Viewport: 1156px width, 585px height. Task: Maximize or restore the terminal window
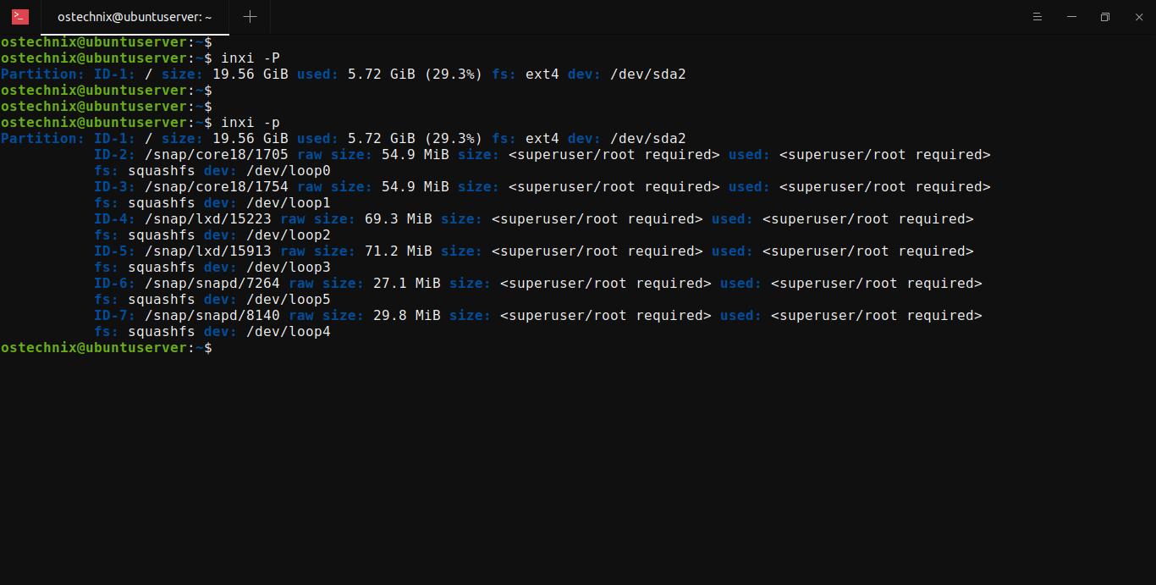click(1104, 17)
